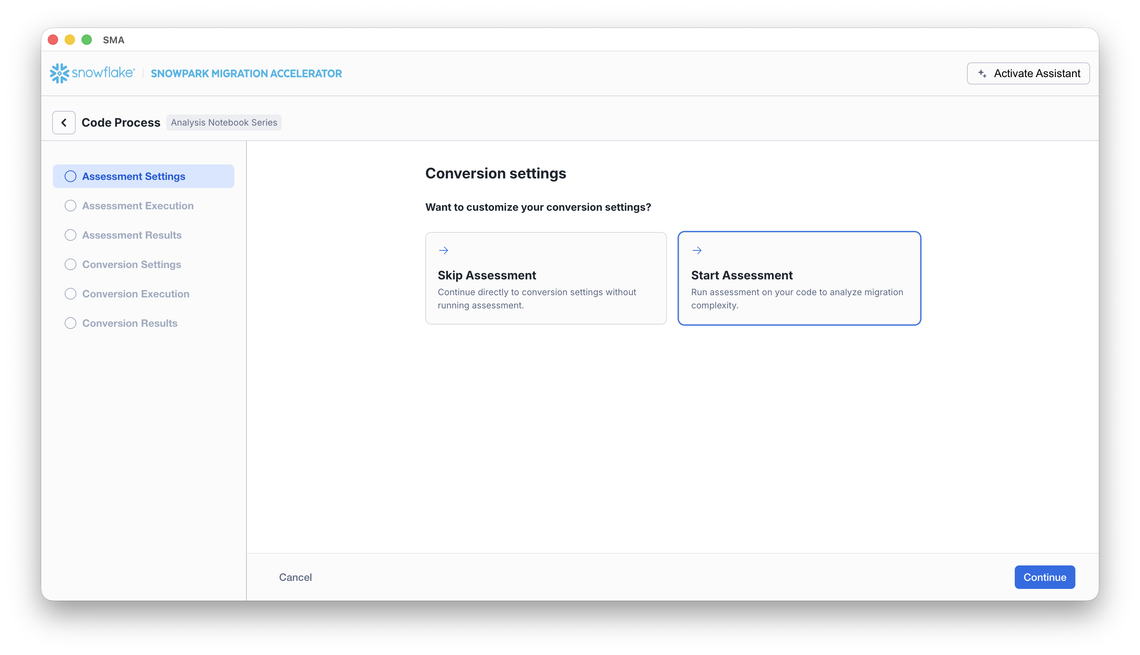Click the Analysis Notebook Series badge
Viewport: 1140px width, 655px height.
coord(224,122)
